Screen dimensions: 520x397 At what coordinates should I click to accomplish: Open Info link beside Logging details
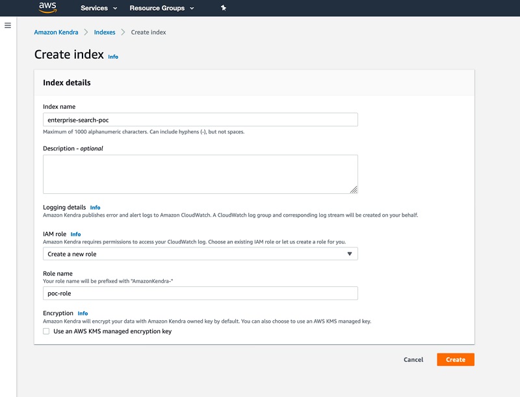click(x=95, y=208)
